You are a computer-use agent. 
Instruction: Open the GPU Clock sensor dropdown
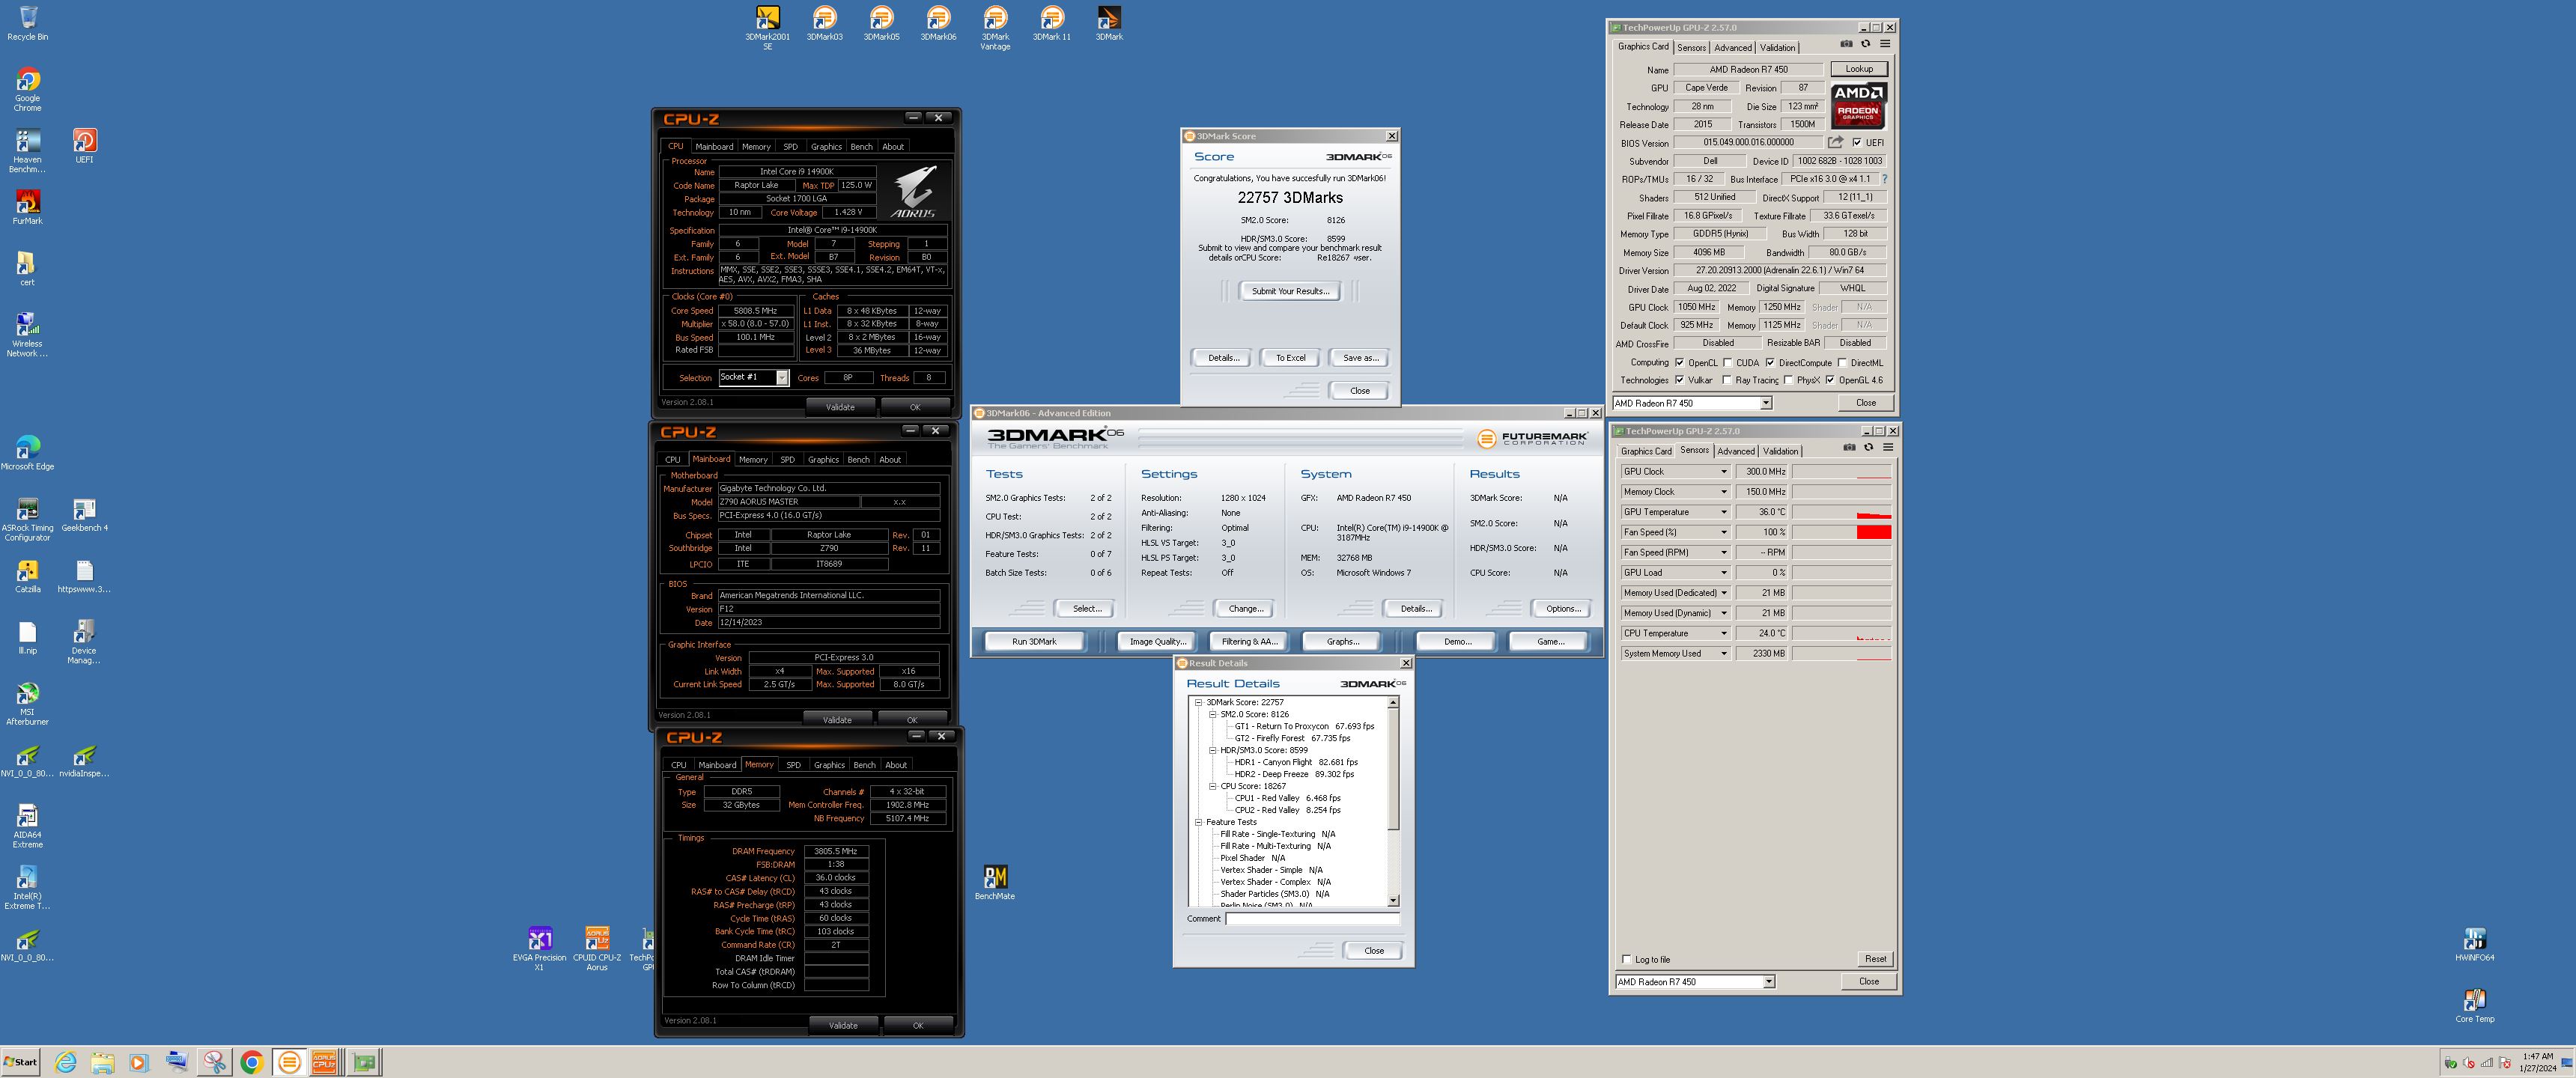pyautogui.click(x=1723, y=472)
